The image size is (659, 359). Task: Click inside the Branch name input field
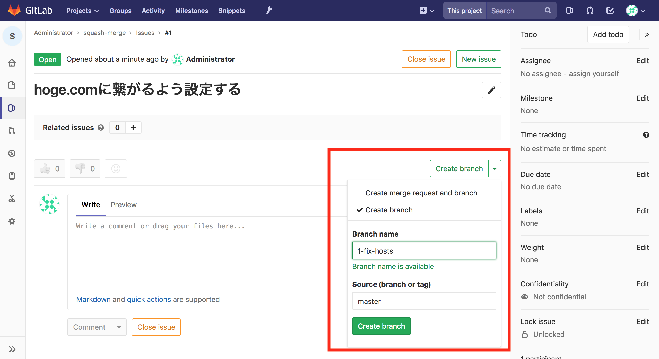424,250
